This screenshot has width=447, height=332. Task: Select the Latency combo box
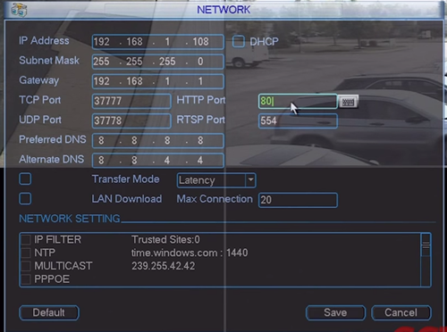pos(216,180)
